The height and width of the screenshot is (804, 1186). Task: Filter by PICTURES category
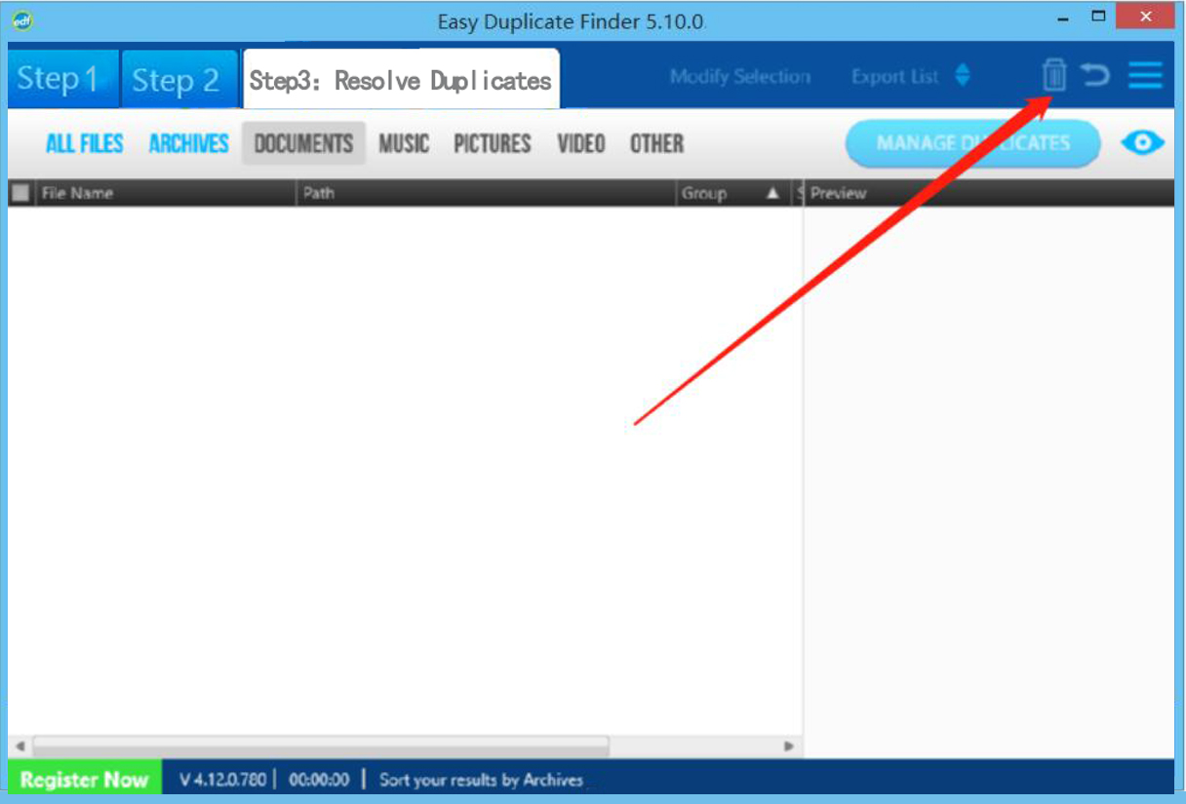pos(493,143)
